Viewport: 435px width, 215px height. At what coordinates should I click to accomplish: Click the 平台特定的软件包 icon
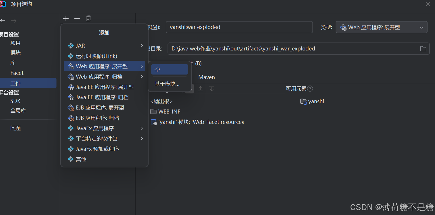(71, 138)
